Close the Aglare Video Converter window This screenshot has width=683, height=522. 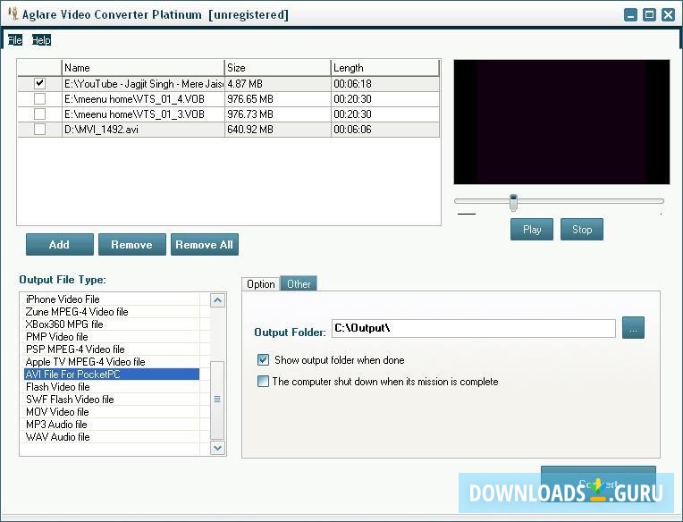point(668,15)
